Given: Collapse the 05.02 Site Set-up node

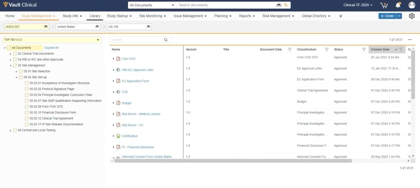Looking at the screenshot, I should click(x=16, y=77).
